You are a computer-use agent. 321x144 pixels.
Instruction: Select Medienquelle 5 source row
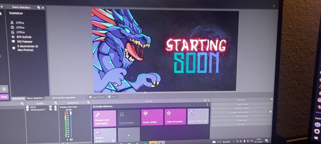click(41, 109)
